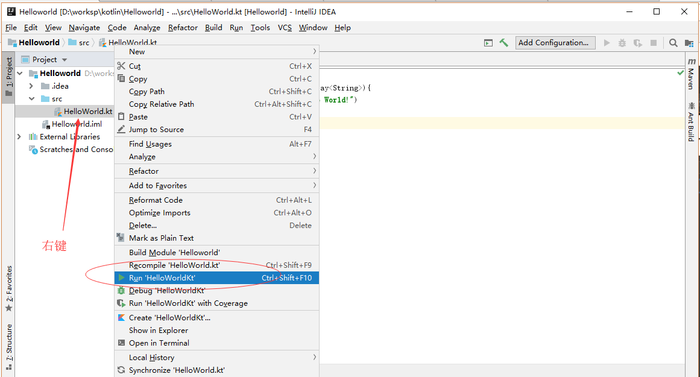The height and width of the screenshot is (377, 700).
Task: Expand the .idea folder
Action: coord(31,86)
